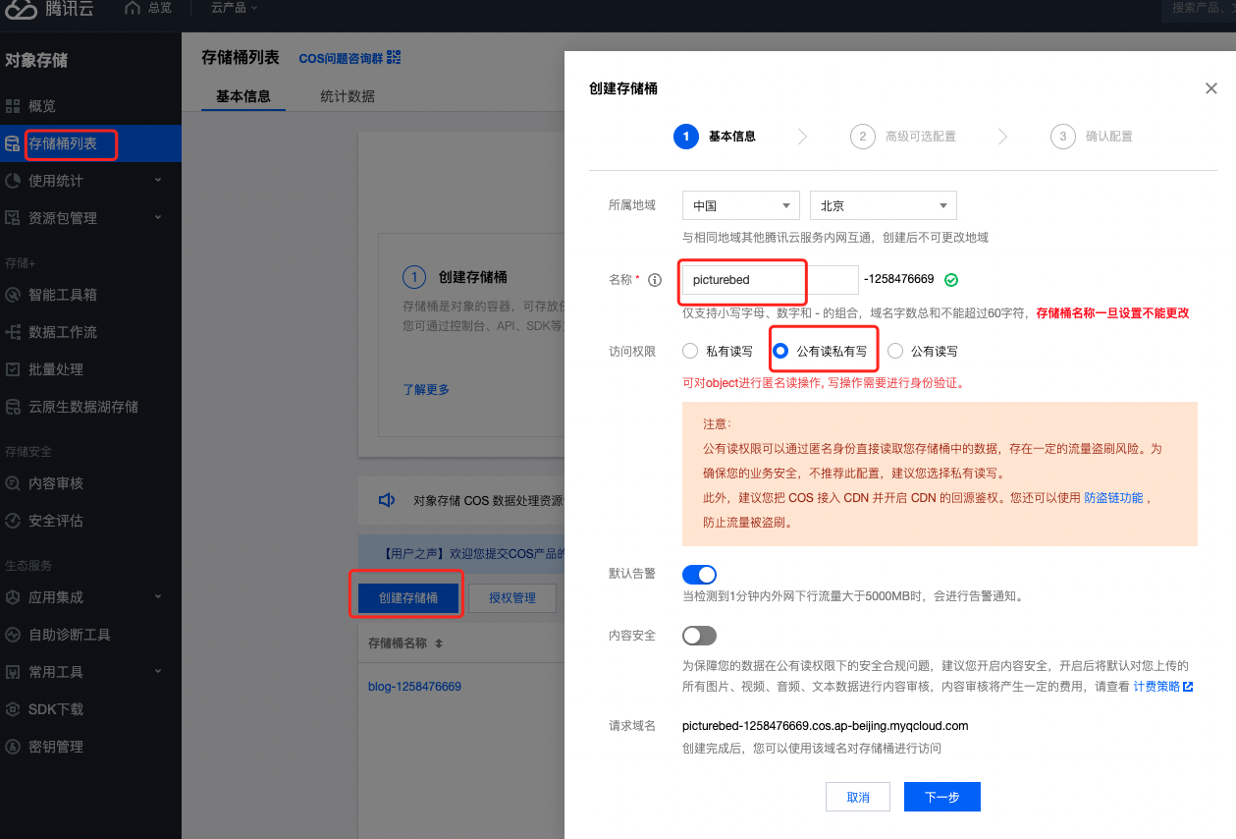Click the 智能工具箱 icon

13,295
